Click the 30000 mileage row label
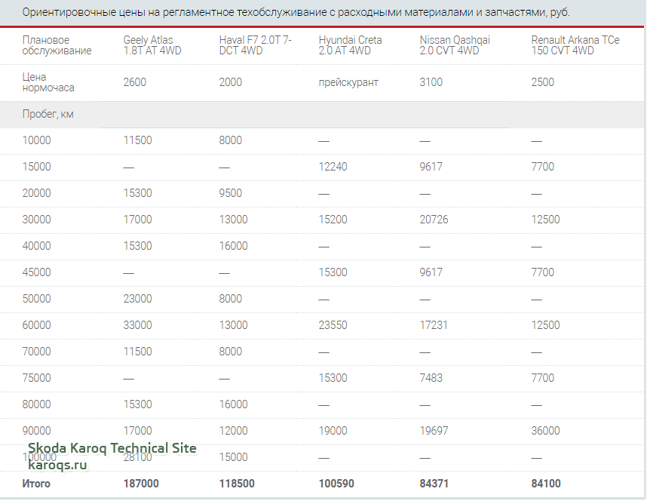The image size is (647, 501). 37,220
